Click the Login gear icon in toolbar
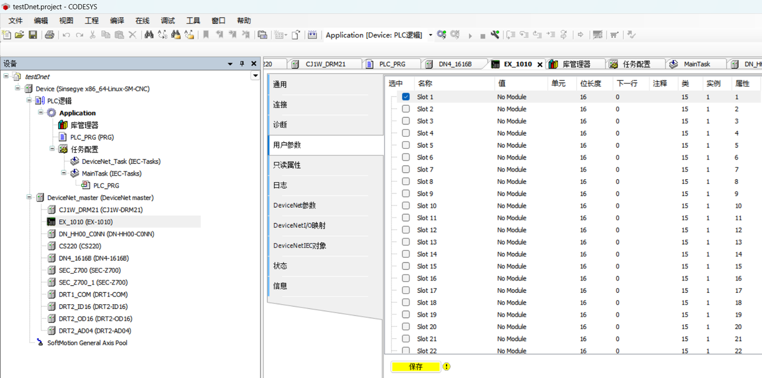The width and height of the screenshot is (762, 378). coord(441,35)
